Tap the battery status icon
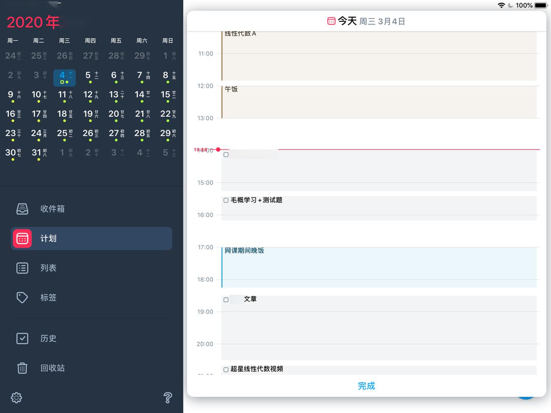Screen dimensions: 551x413 pyautogui.click(x=541, y=5)
